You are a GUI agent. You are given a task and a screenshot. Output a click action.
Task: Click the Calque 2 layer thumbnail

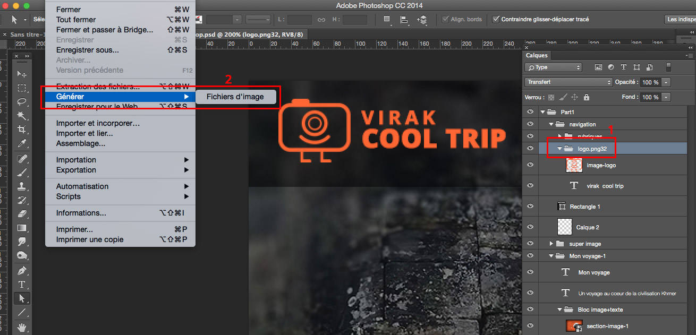[564, 227]
